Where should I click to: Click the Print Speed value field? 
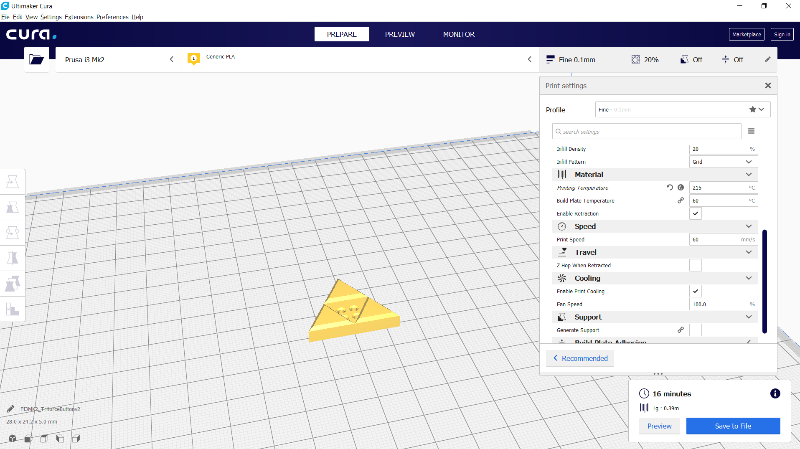pos(723,239)
